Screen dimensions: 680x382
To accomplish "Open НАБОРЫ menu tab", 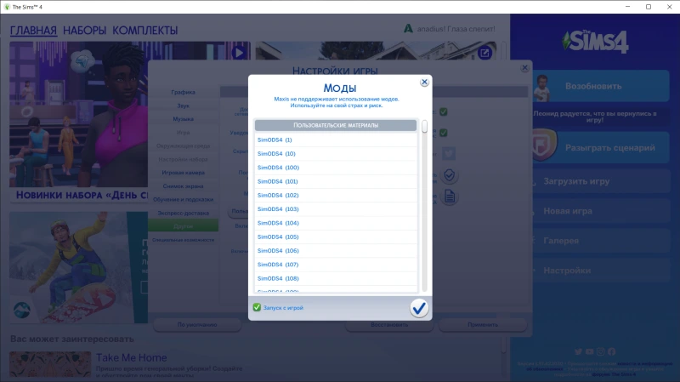I will (x=84, y=31).
